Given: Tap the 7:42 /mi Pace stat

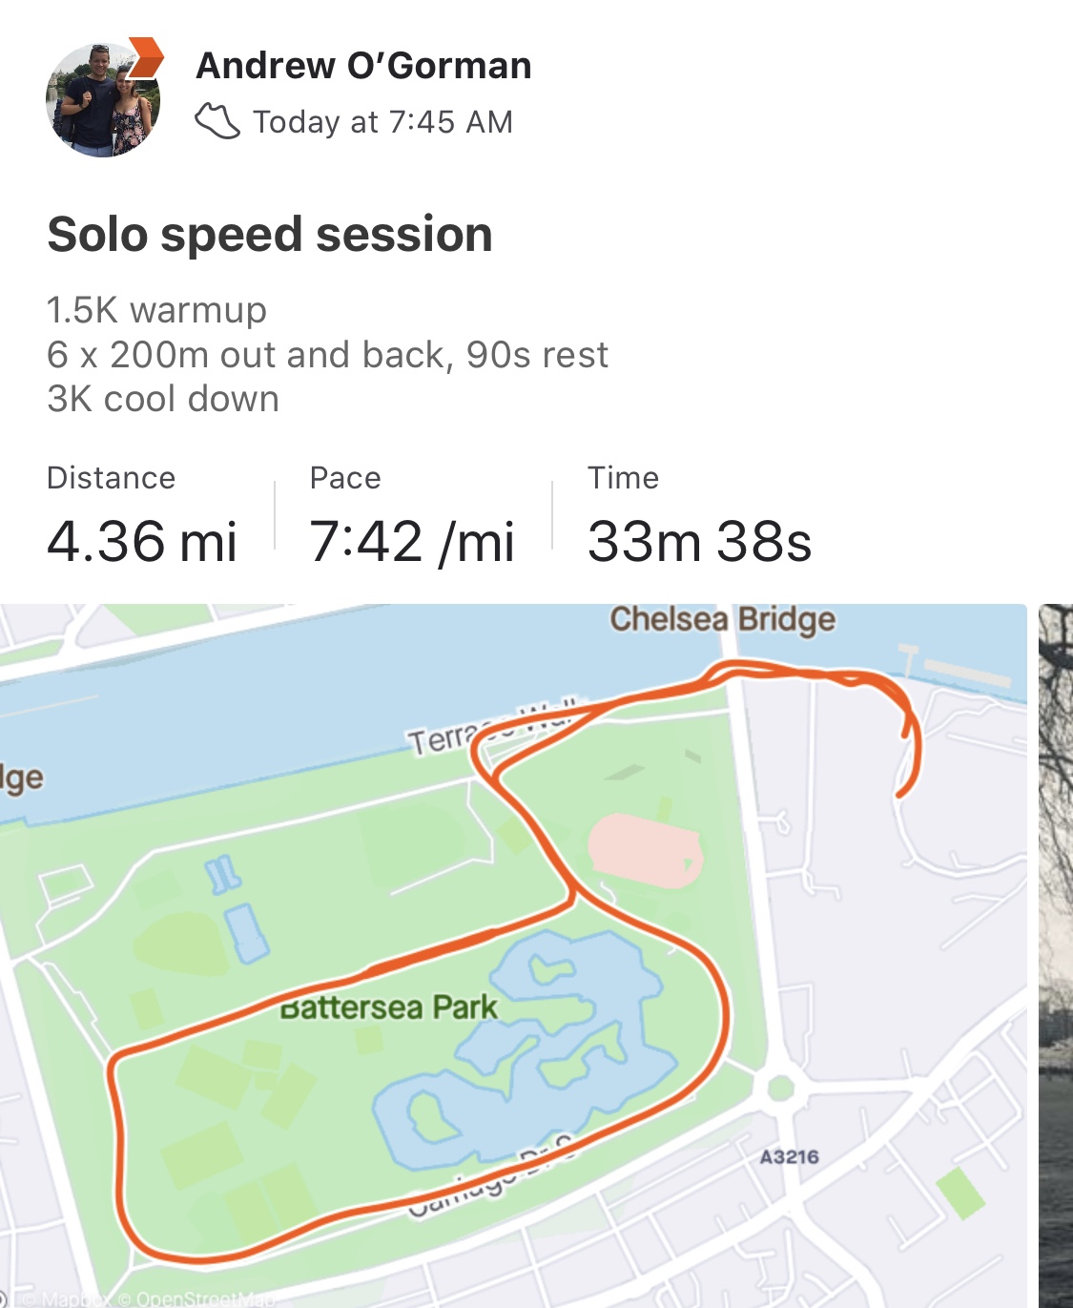Looking at the screenshot, I should coord(411,541).
